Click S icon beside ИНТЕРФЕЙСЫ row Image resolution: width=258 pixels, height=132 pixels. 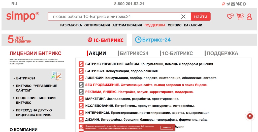(x=81, y=113)
